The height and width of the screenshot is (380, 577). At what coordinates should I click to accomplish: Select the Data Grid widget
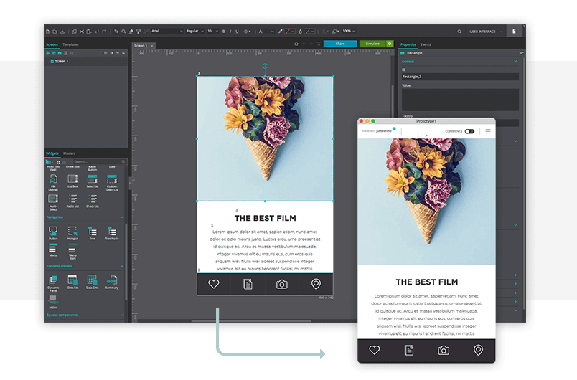92,282
